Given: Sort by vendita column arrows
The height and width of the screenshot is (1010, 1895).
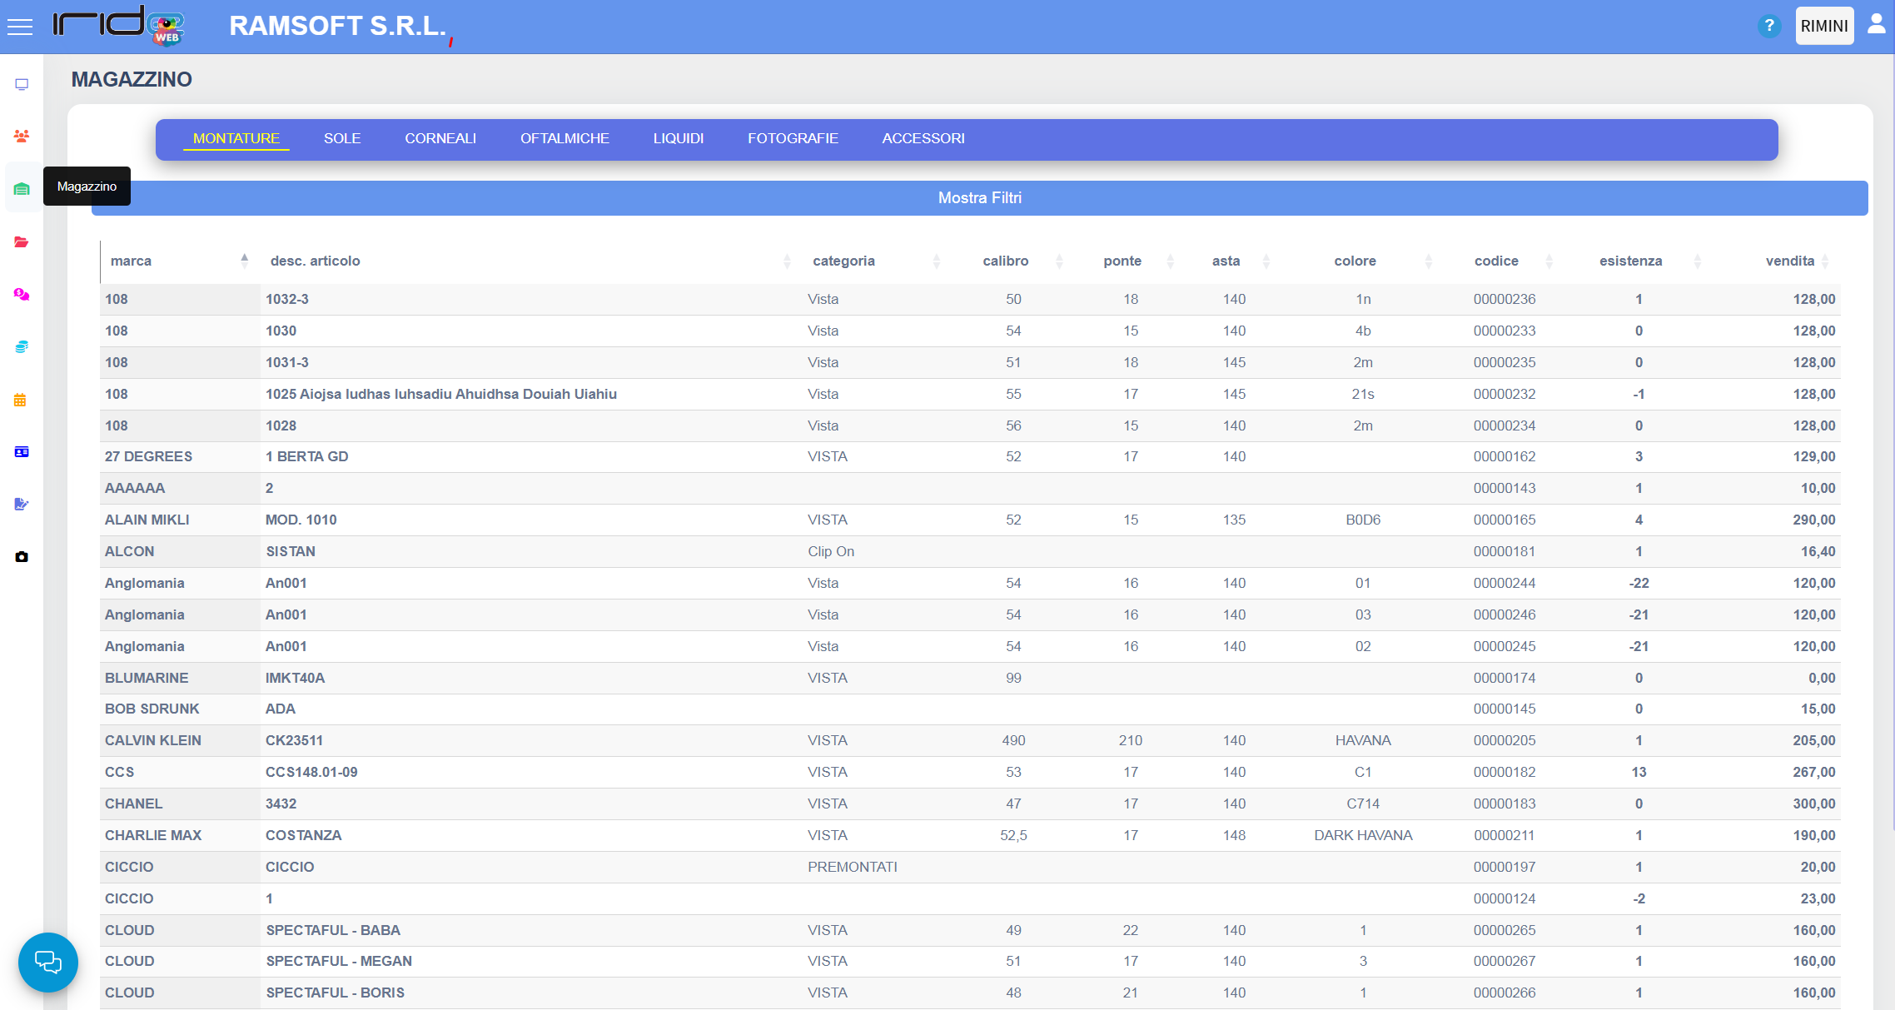Looking at the screenshot, I should point(1825,261).
